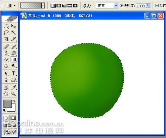Choose the Magic Wand tool
The image size is (166, 138).
point(14,33)
